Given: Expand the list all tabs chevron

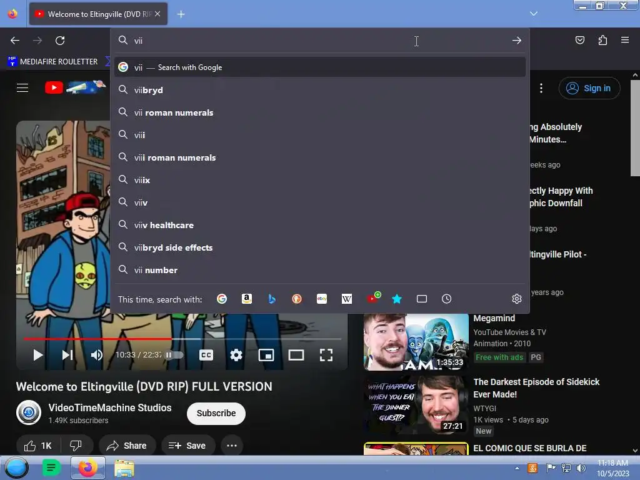Looking at the screenshot, I should 534,14.
